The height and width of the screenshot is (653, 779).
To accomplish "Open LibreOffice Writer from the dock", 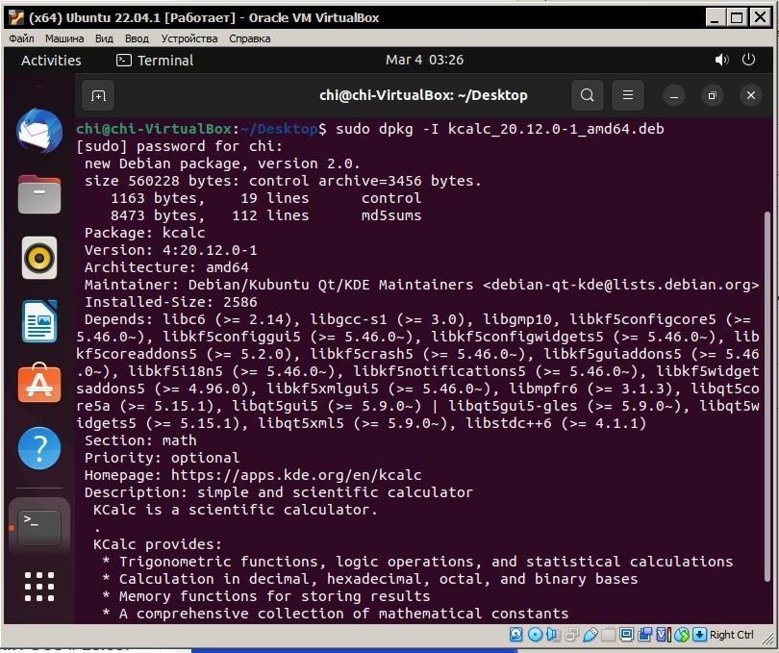I will tap(39, 321).
